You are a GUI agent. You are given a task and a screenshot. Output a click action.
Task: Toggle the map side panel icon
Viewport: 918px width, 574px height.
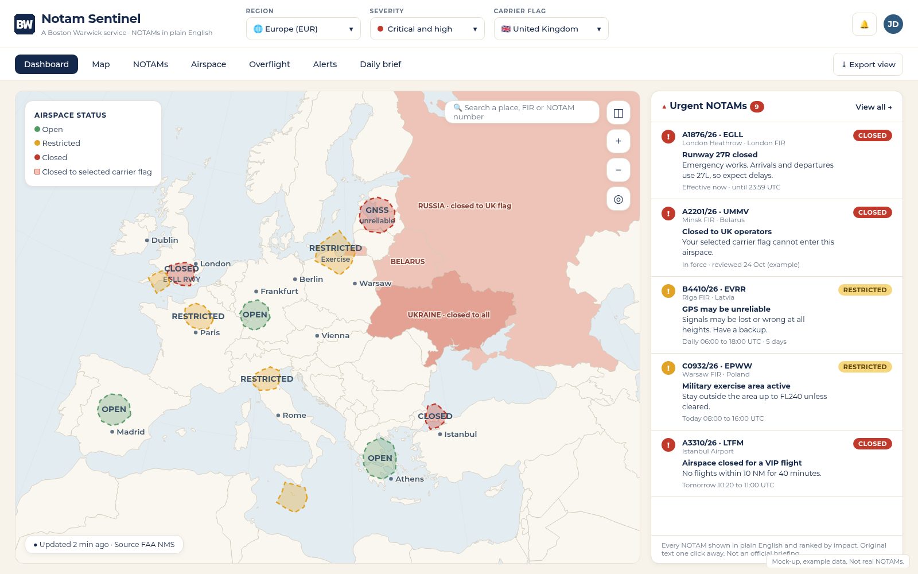coord(619,113)
